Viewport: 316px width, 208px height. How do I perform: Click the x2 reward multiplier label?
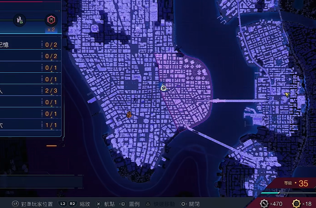pos(51,30)
